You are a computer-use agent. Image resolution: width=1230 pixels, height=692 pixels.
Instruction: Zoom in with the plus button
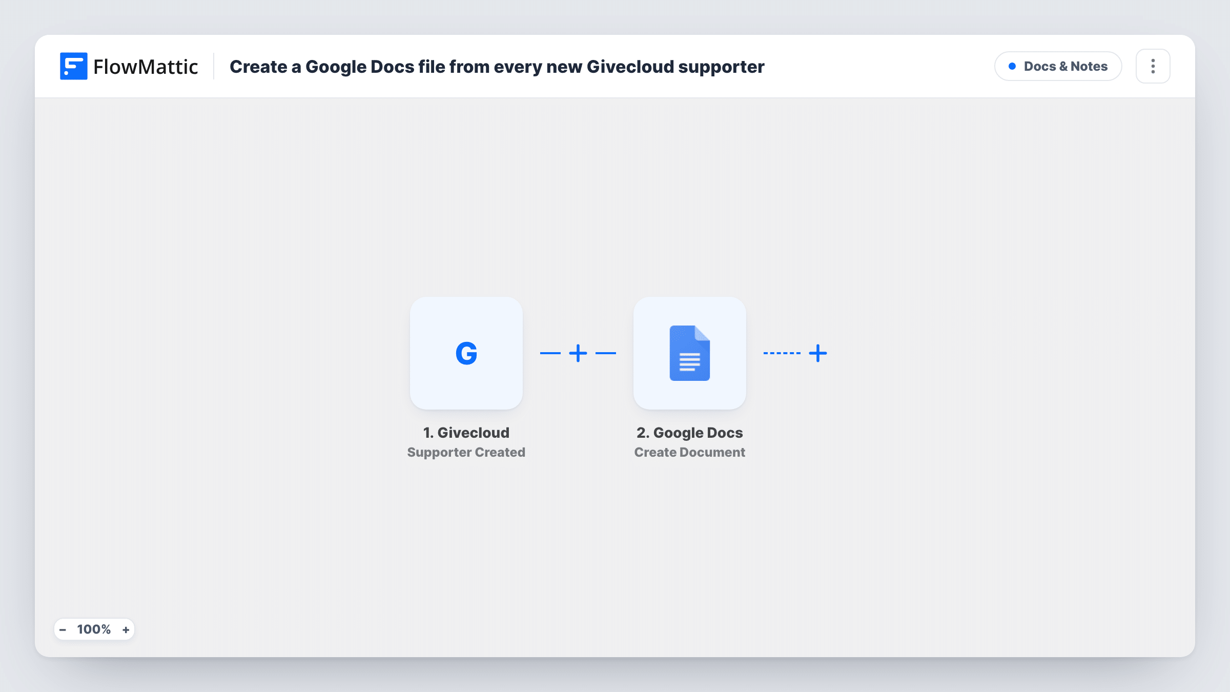coord(126,629)
